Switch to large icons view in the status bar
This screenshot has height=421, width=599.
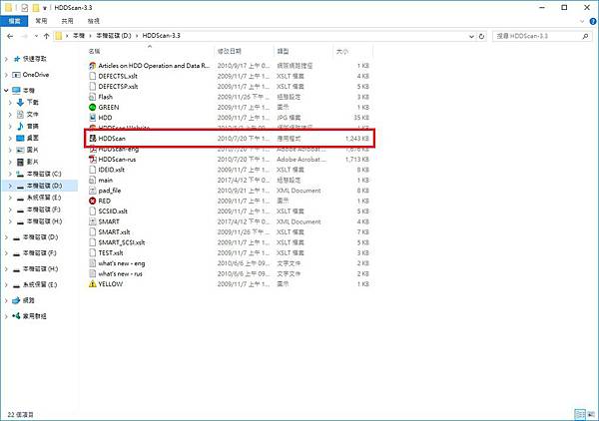pos(592,414)
